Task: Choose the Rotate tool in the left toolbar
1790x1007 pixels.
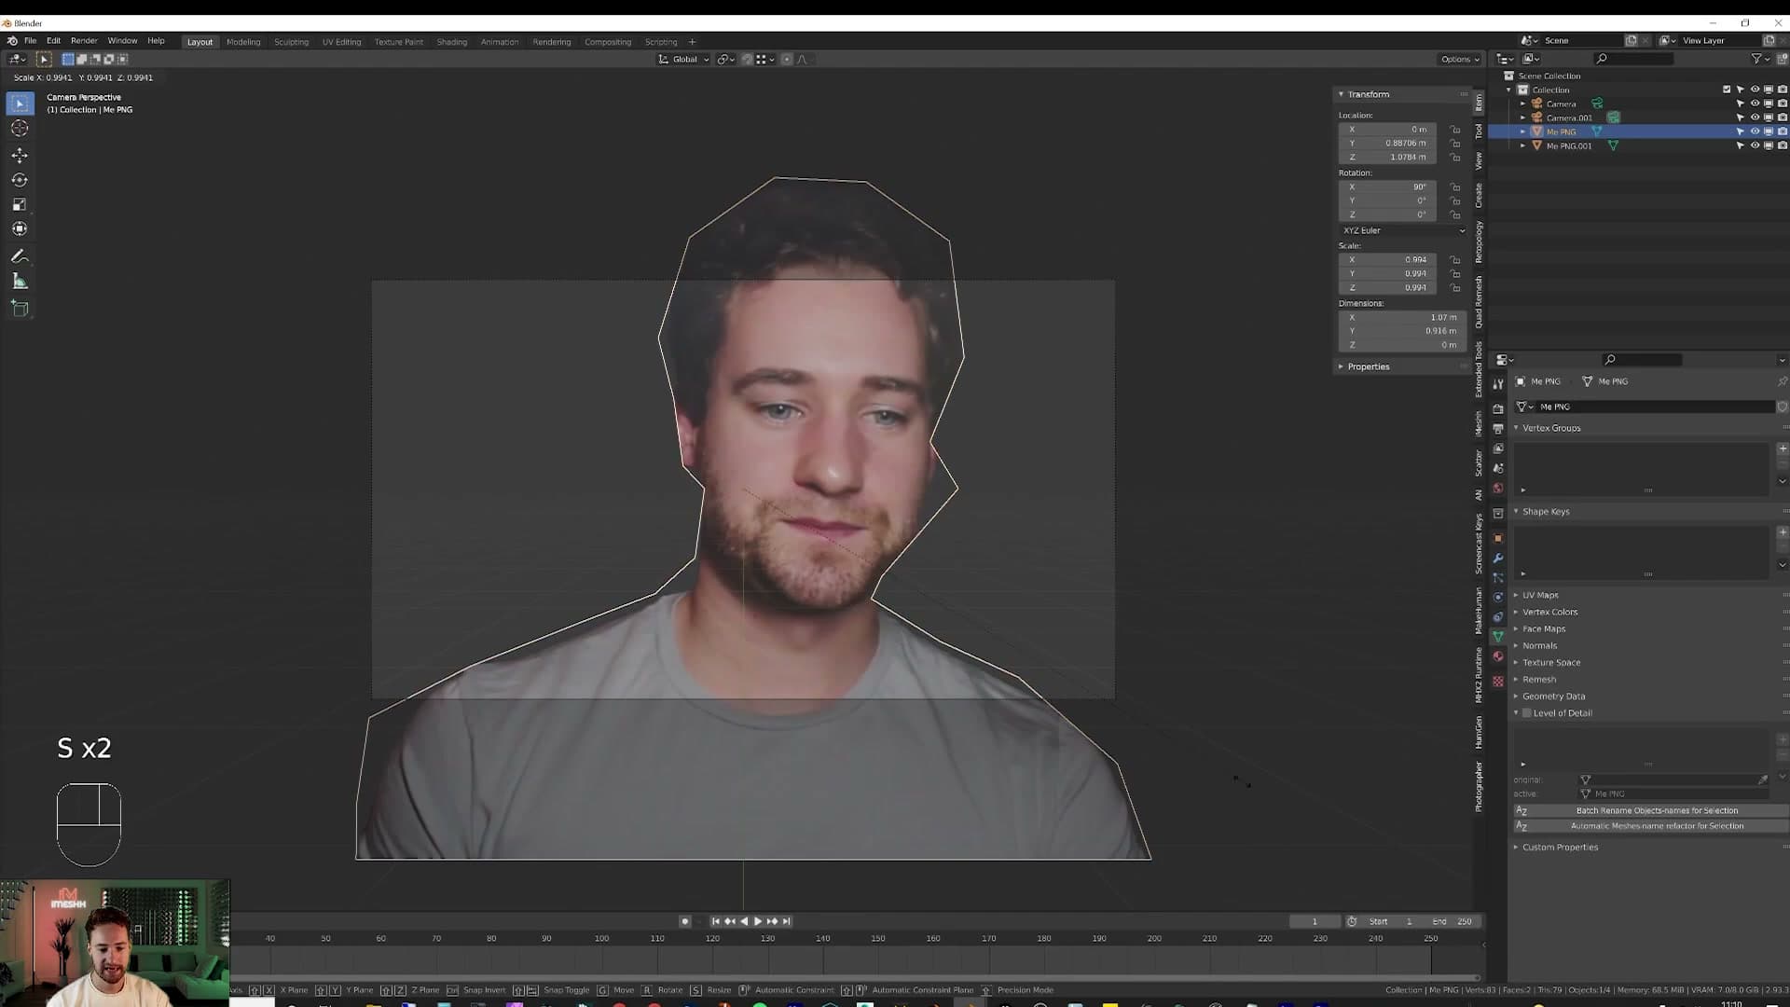Action: (x=20, y=180)
